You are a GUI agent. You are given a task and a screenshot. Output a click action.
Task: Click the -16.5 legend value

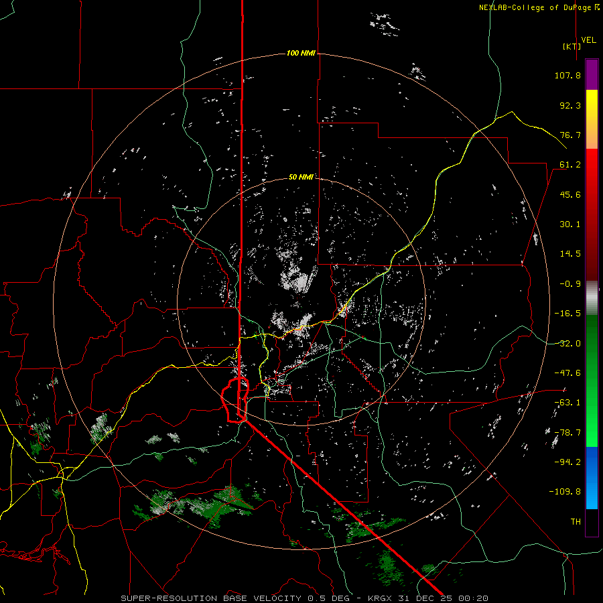pos(567,314)
